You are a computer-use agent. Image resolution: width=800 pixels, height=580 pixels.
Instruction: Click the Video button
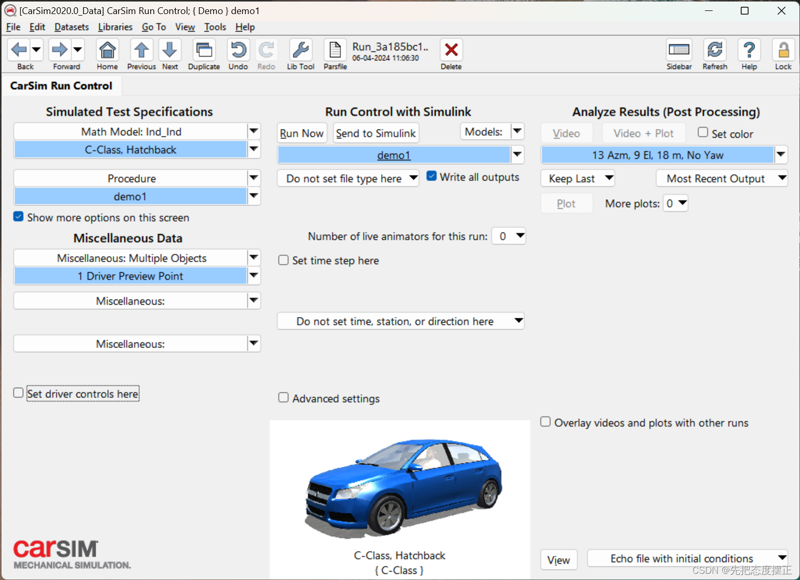[x=567, y=133]
